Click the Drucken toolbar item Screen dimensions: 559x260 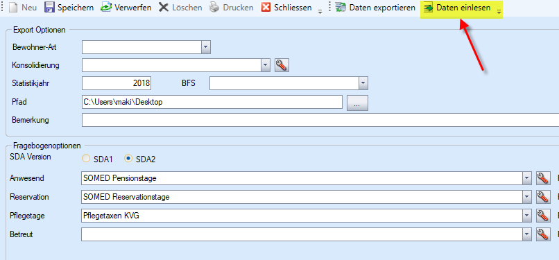tap(232, 8)
